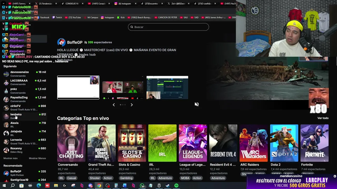Switch to the (1497) Corazón YouTube tab
The image size is (337, 189).
(99, 4)
